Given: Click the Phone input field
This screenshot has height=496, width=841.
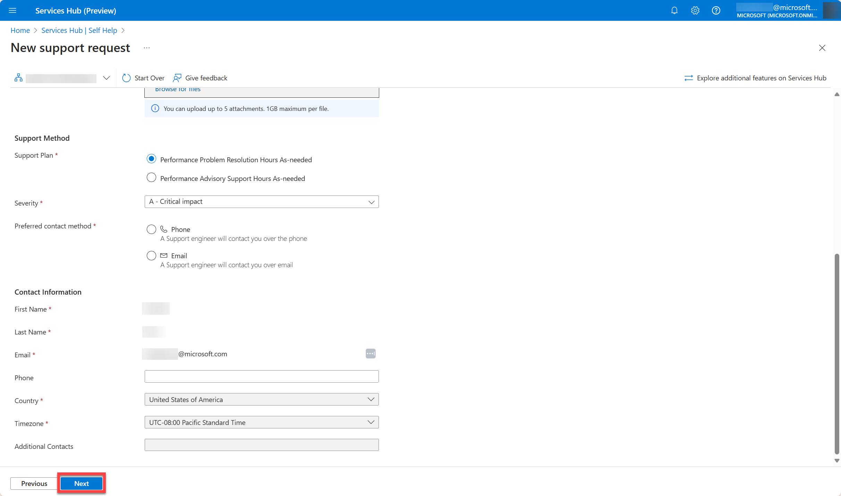Looking at the screenshot, I should coord(261,376).
